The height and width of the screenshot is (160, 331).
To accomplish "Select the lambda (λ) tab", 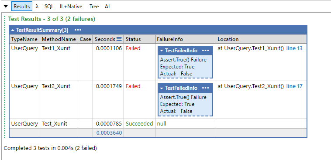I will (x=37, y=7).
